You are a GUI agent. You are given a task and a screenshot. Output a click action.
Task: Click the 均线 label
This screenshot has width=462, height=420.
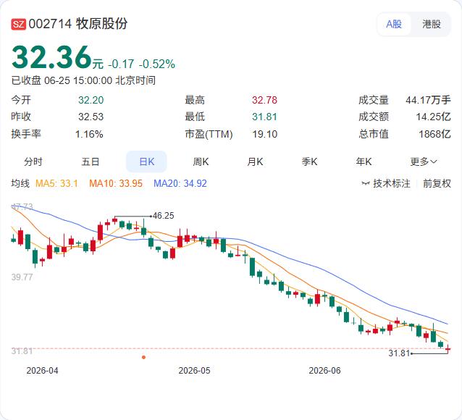coord(20,183)
